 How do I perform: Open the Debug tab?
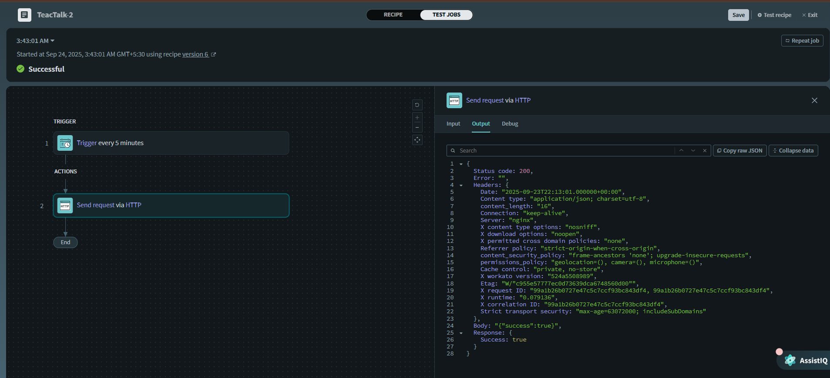click(x=510, y=124)
